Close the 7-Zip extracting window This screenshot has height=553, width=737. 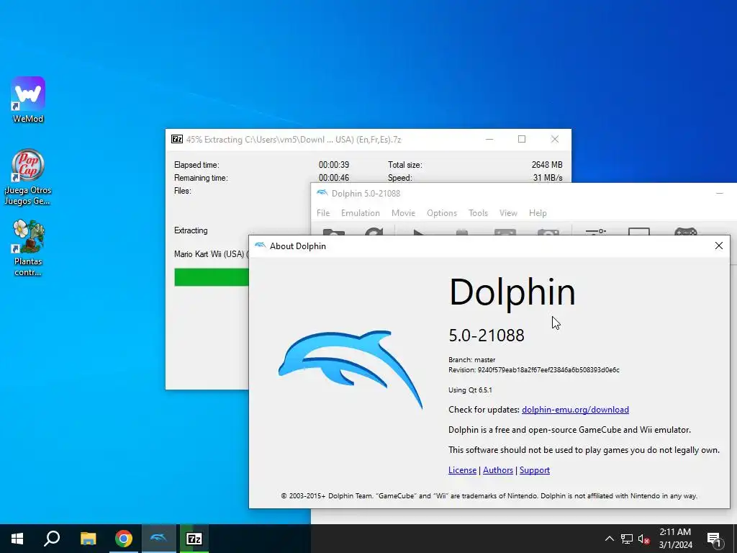pyautogui.click(x=555, y=139)
